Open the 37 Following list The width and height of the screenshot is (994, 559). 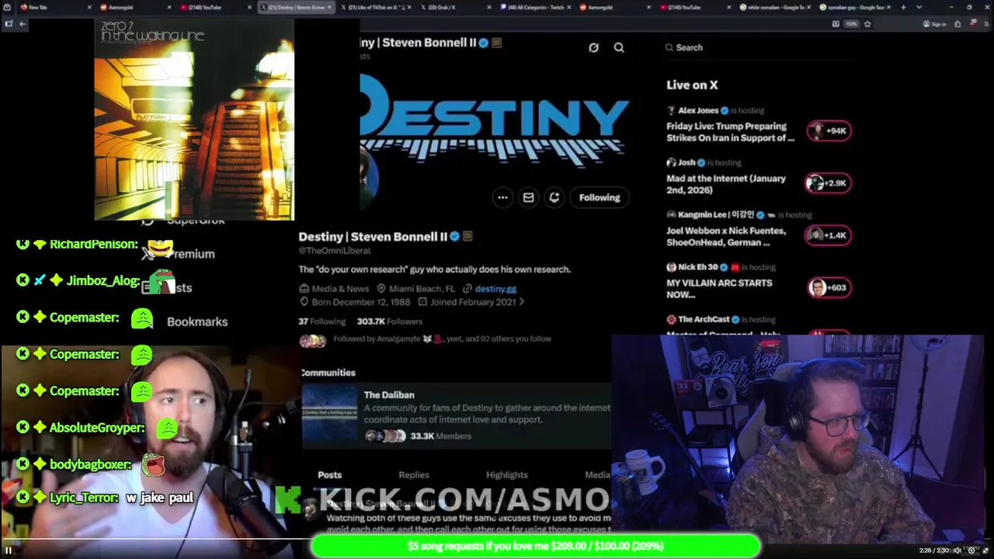coord(321,321)
